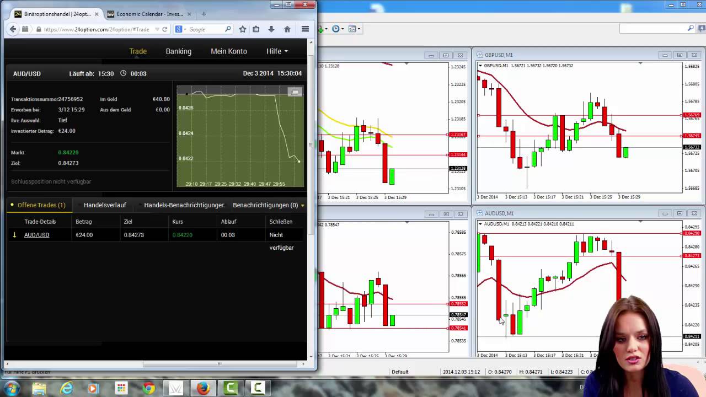Click the AUD/USD trade link
Viewport: 706px width, 397px height.
[x=36, y=235]
